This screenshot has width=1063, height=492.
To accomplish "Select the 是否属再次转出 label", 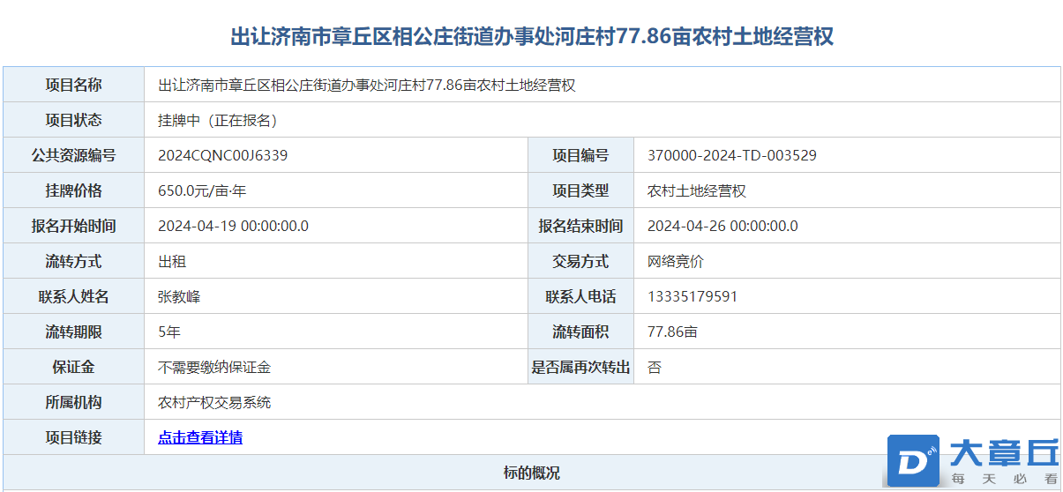I will click(580, 367).
